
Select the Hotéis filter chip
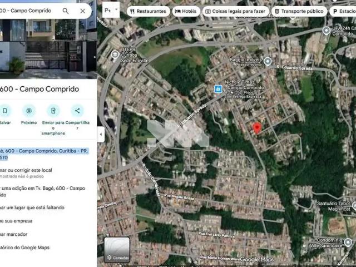[x=186, y=11]
